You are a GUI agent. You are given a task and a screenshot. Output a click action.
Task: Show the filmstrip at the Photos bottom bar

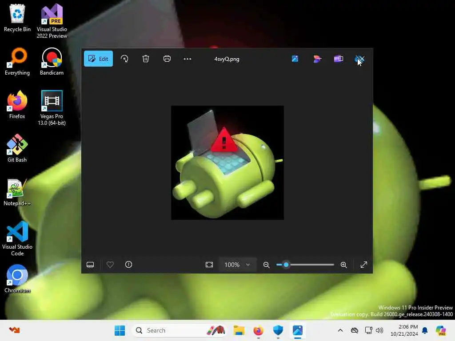pyautogui.click(x=90, y=265)
